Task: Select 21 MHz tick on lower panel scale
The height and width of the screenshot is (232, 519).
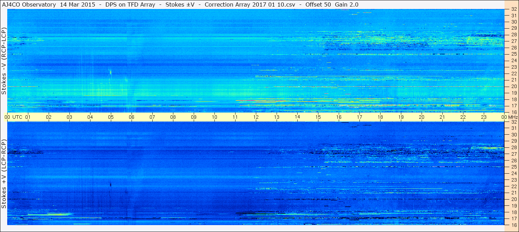Action: 514,193
